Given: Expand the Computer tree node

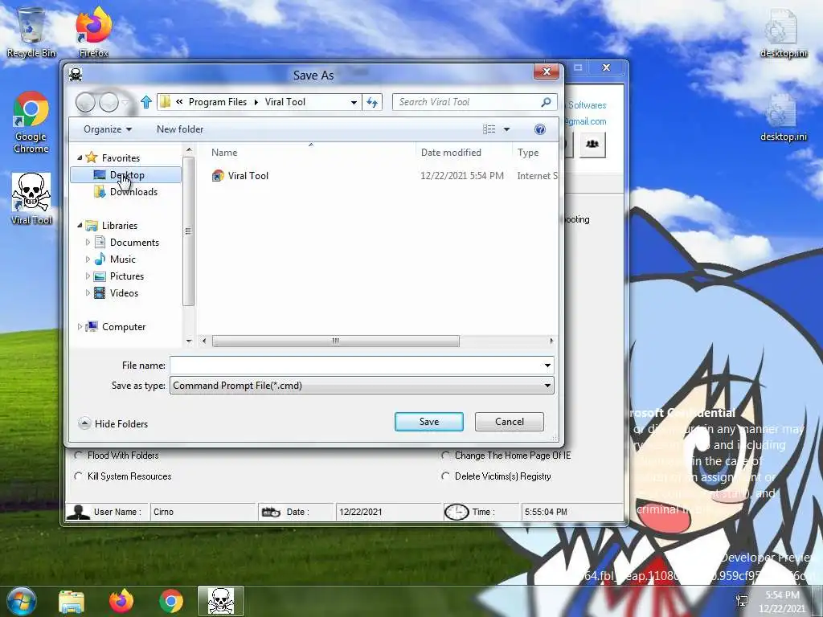Looking at the screenshot, I should (80, 326).
